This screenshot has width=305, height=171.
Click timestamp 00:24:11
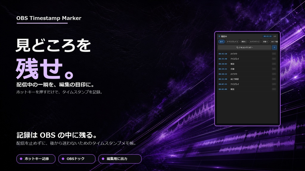coord(223,69)
